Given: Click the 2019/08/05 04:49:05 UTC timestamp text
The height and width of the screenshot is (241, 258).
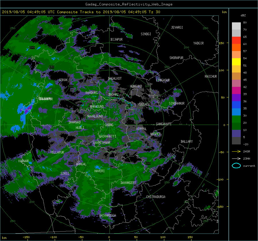Looking at the screenshot, I should coord(28,12).
